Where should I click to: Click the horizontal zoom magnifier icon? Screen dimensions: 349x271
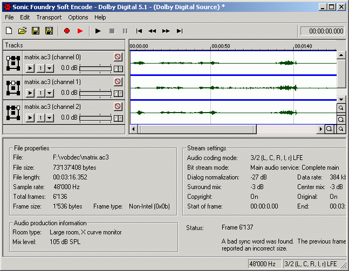pos(329,129)
